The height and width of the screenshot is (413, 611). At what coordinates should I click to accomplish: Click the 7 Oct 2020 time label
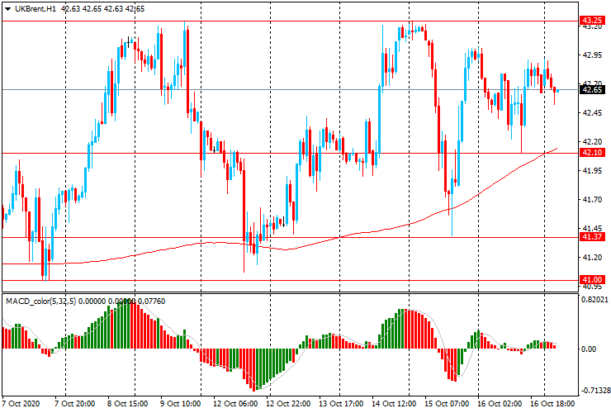coord(21,404)
